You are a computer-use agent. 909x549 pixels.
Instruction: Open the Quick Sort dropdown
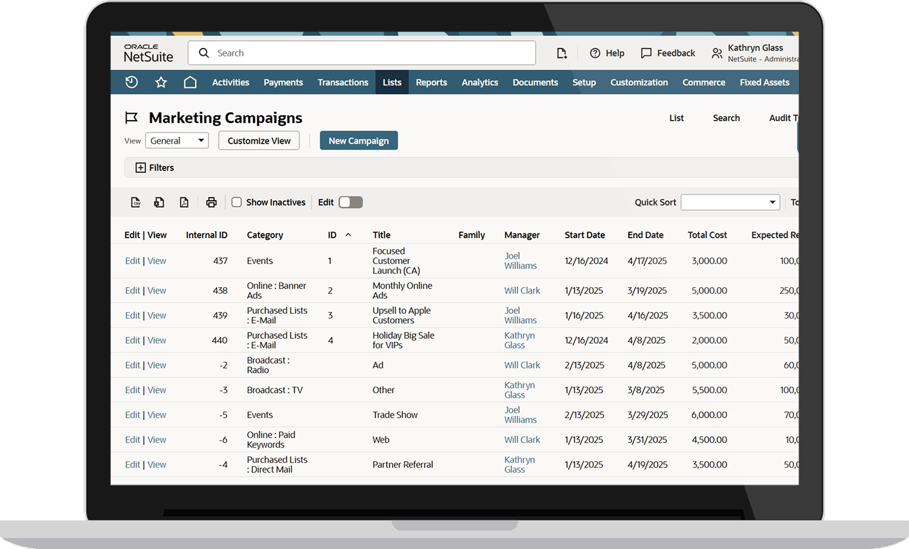[730, 202]
